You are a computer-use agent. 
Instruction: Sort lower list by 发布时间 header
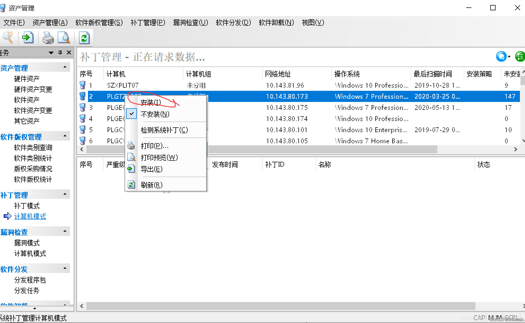236,164
